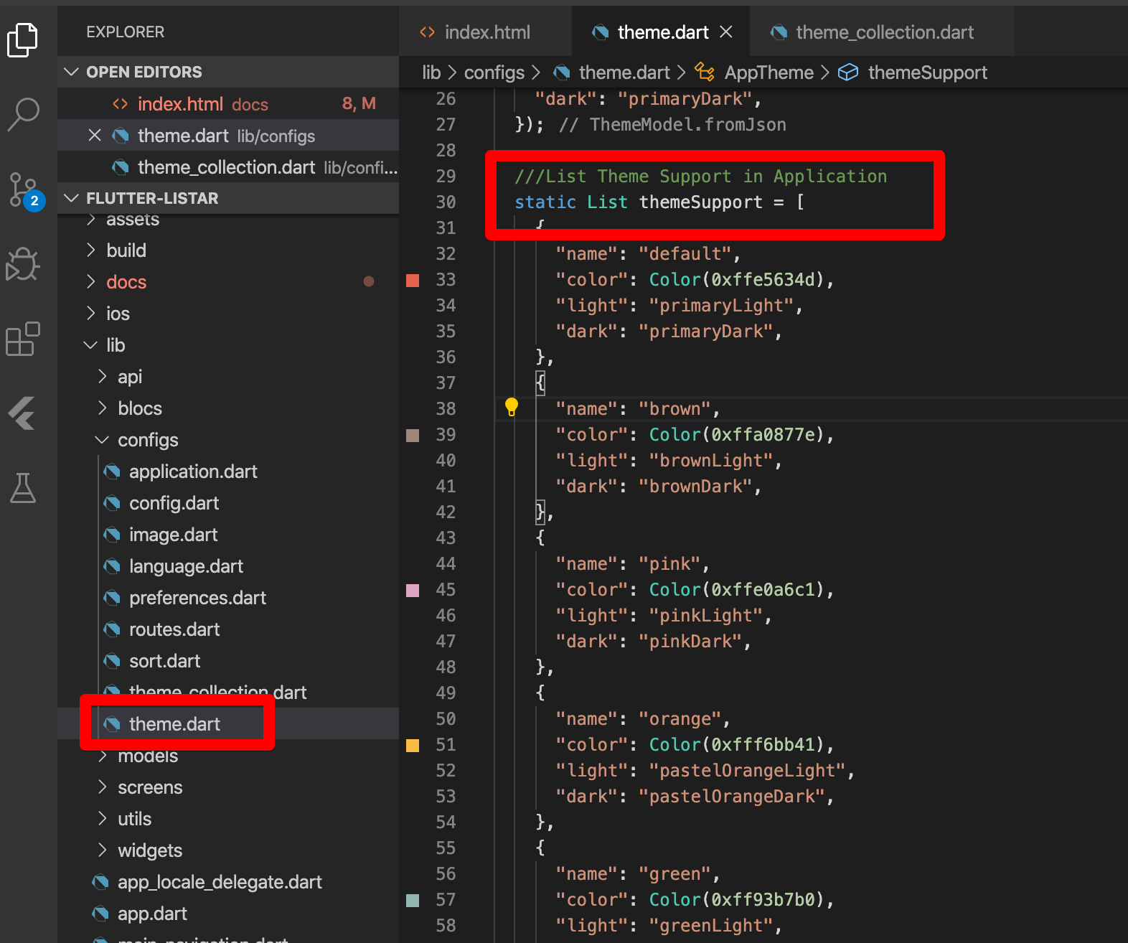Expand the docs folder
The image size is (1128, 943).
click(126, 282)
